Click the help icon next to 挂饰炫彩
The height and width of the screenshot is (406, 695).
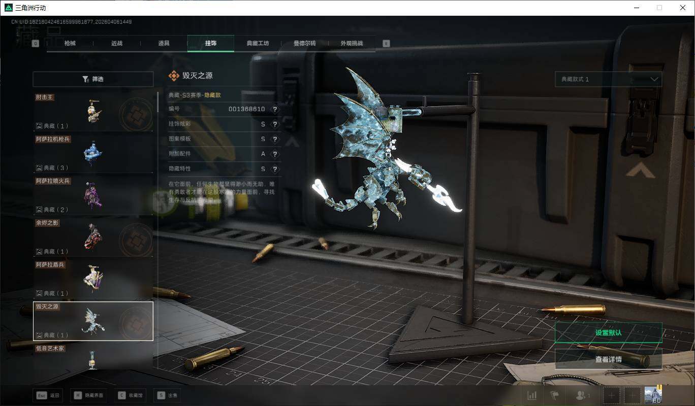(275, 124)
